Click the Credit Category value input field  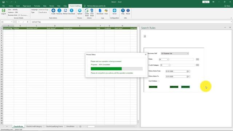183,65
